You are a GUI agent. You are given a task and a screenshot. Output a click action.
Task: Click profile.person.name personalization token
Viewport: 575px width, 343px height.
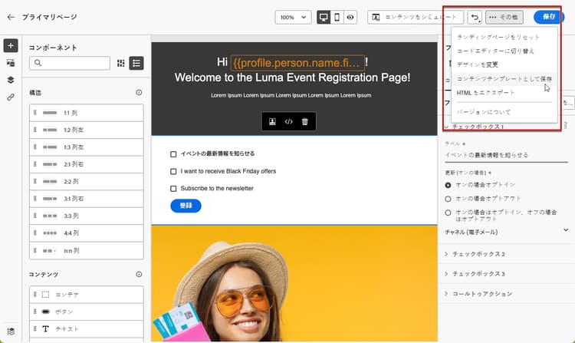point(297,63)
